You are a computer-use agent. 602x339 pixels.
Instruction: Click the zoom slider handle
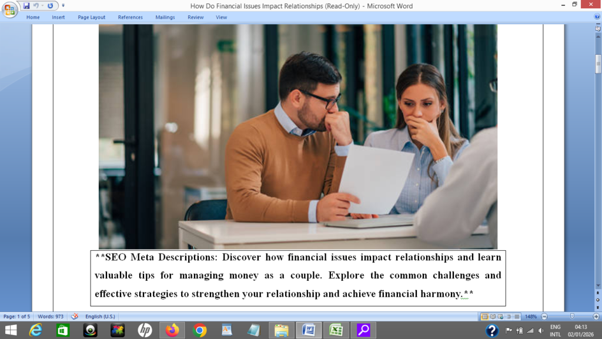(x=571, y=317)
